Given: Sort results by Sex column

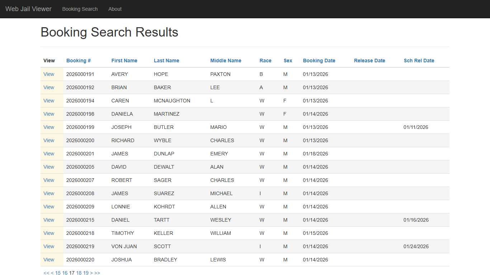Looking at the screenshot, I should [288, 61].
